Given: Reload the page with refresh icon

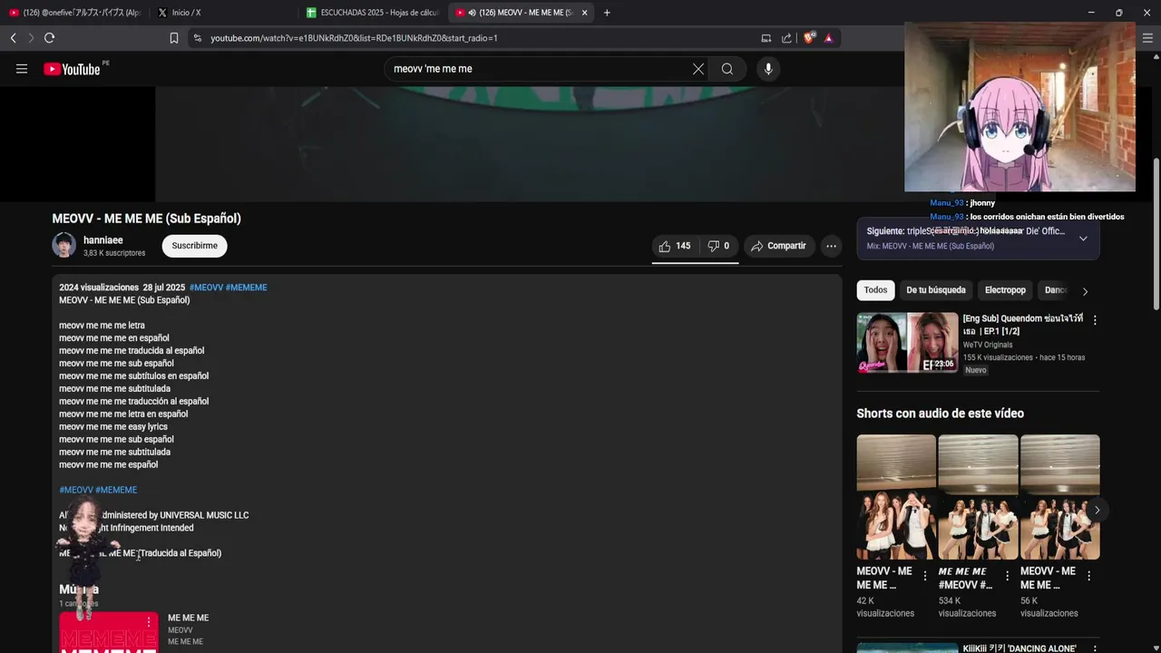Looking at the screenshot, I should pos(49,38).
